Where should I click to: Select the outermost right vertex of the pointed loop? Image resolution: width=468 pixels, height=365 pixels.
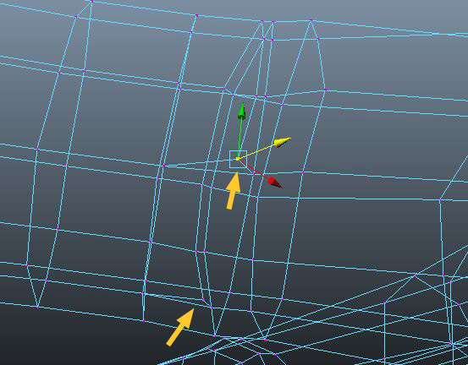pos(325,90)
